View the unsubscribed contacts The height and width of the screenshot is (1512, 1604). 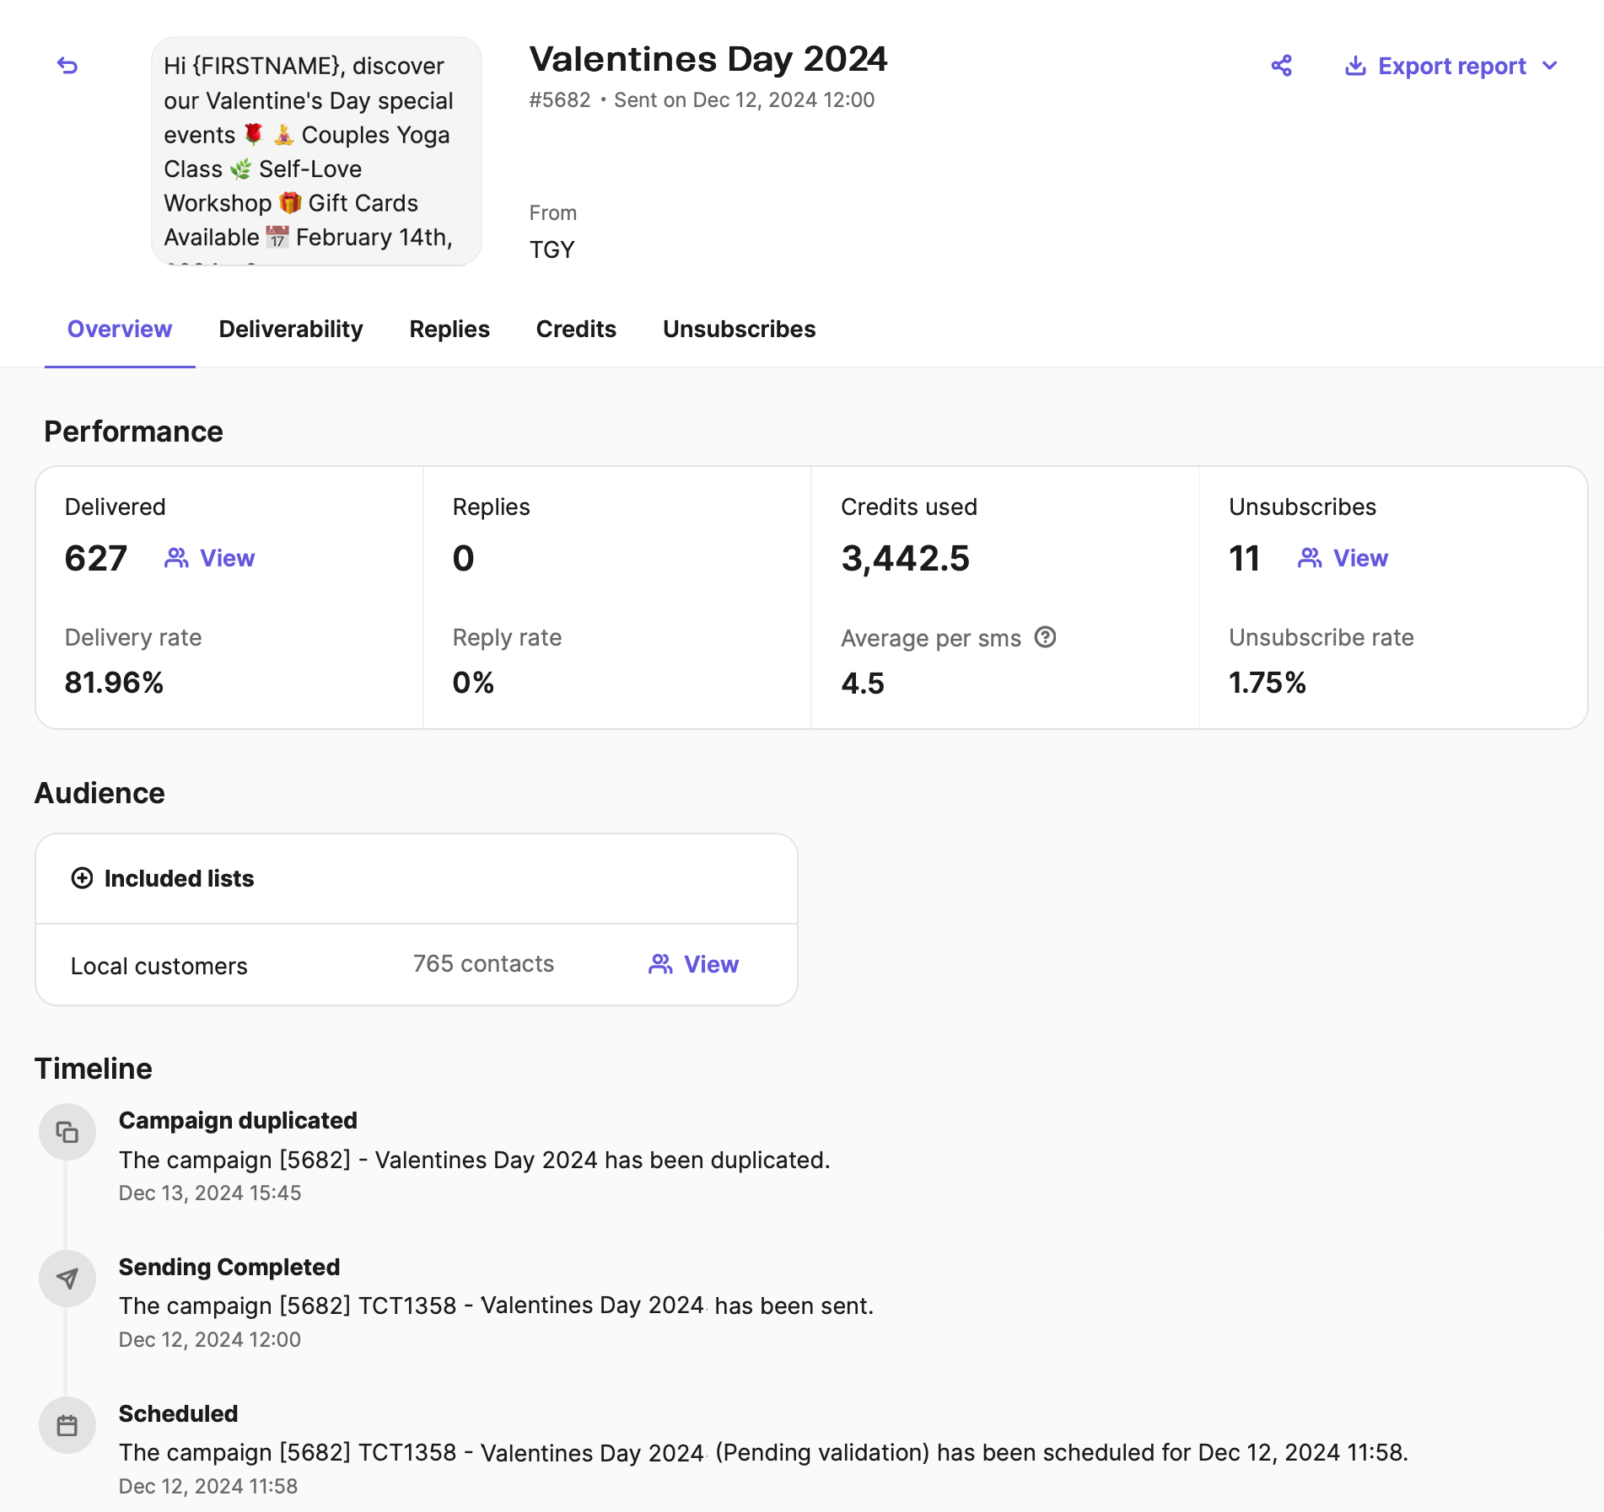pyautogui.click(x=1359, y=558)
